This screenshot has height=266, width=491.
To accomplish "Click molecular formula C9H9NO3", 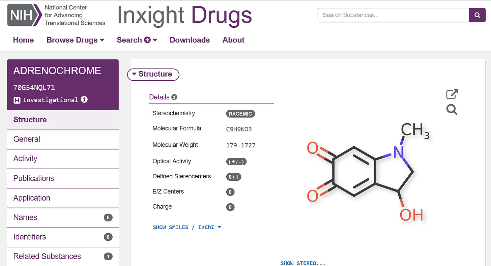I will pos(239,129).
